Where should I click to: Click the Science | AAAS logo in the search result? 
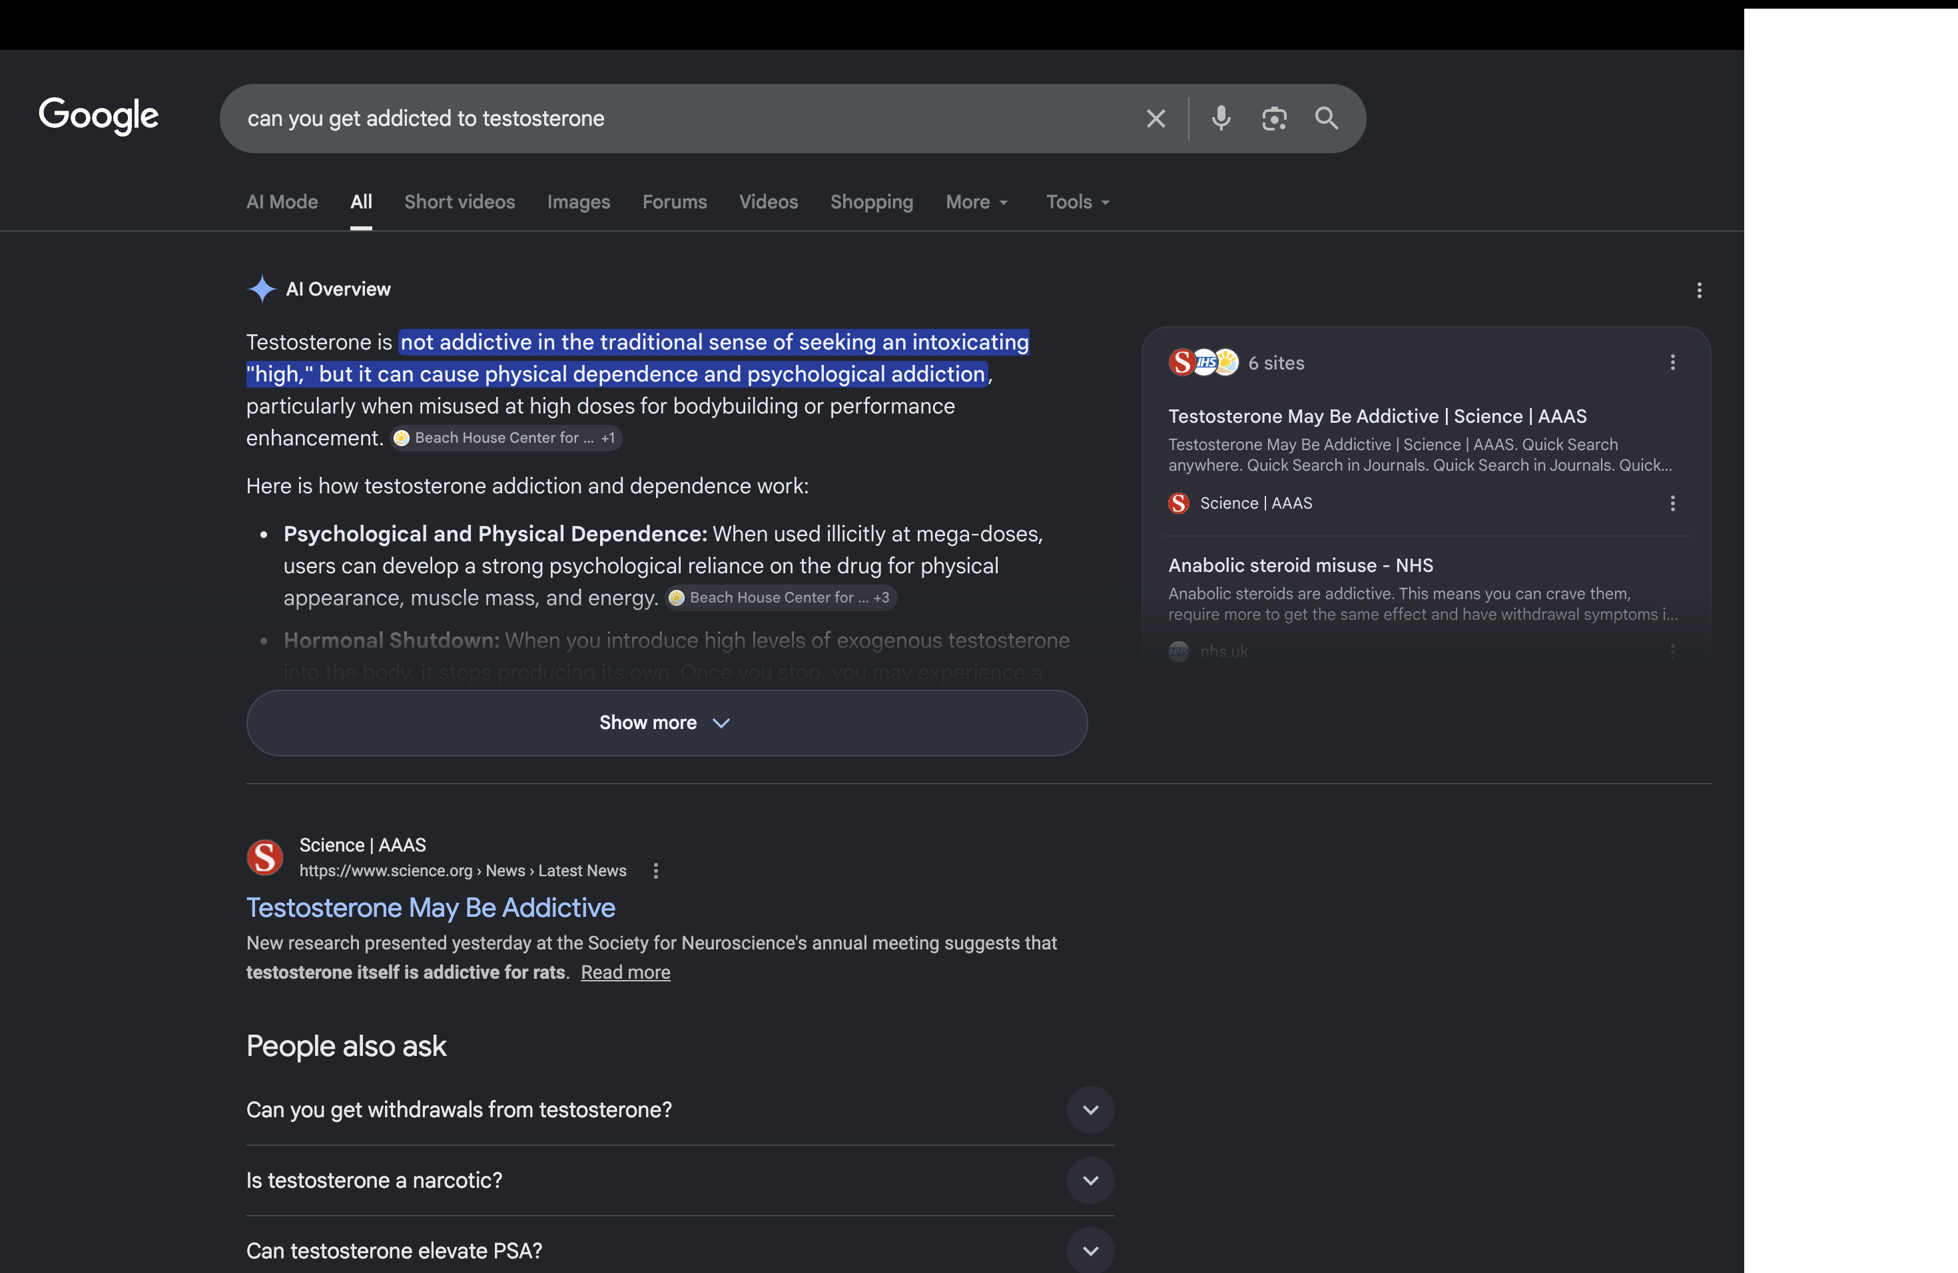tap(265, 857)
